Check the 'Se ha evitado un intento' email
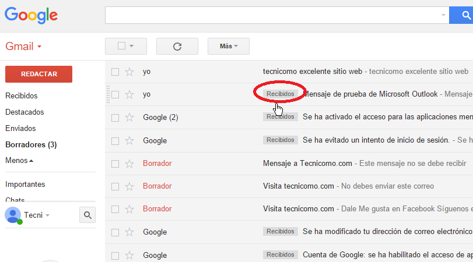This screenshot has width=473, height=262. [x=115, y=141]
